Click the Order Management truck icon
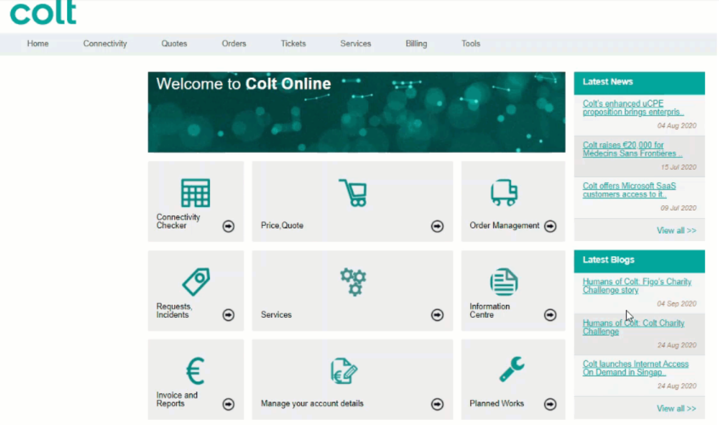This screenshot has height=425, width=719. coord(504,192)
